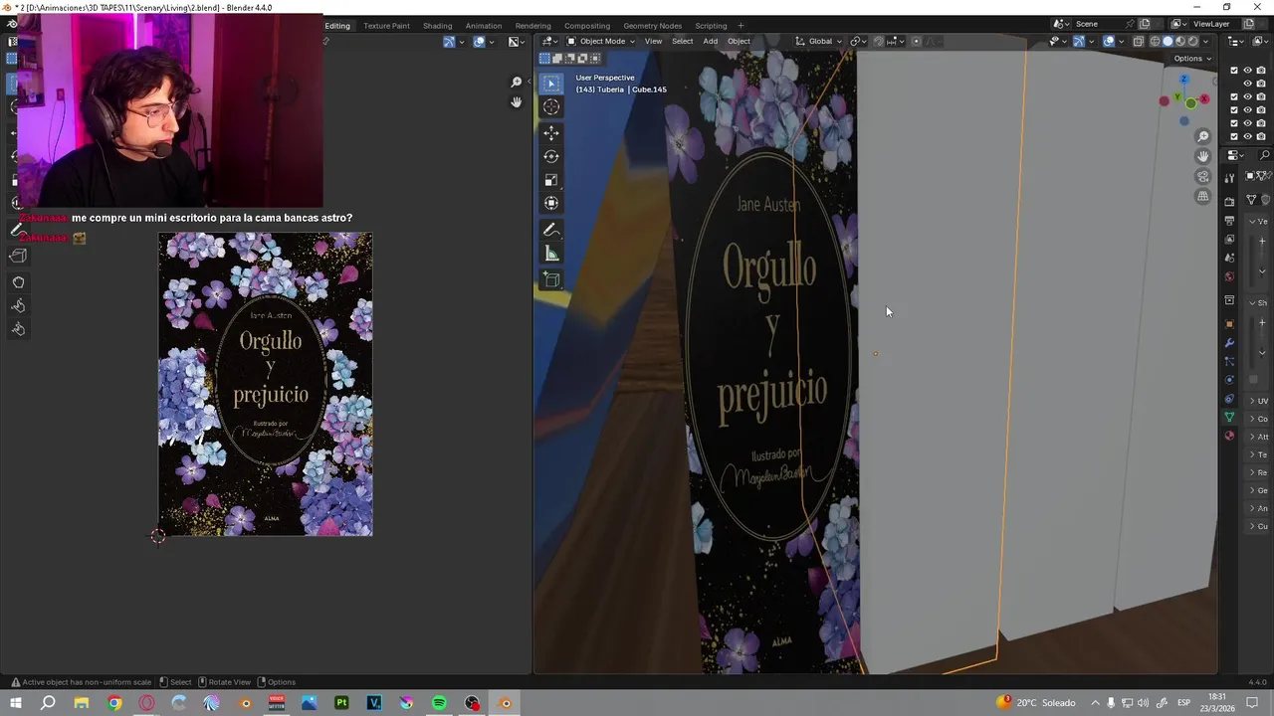The height and width of the screenshot is (716, 1274).
Task: Select the 3D Cursor tool
Action: point(551,106)
